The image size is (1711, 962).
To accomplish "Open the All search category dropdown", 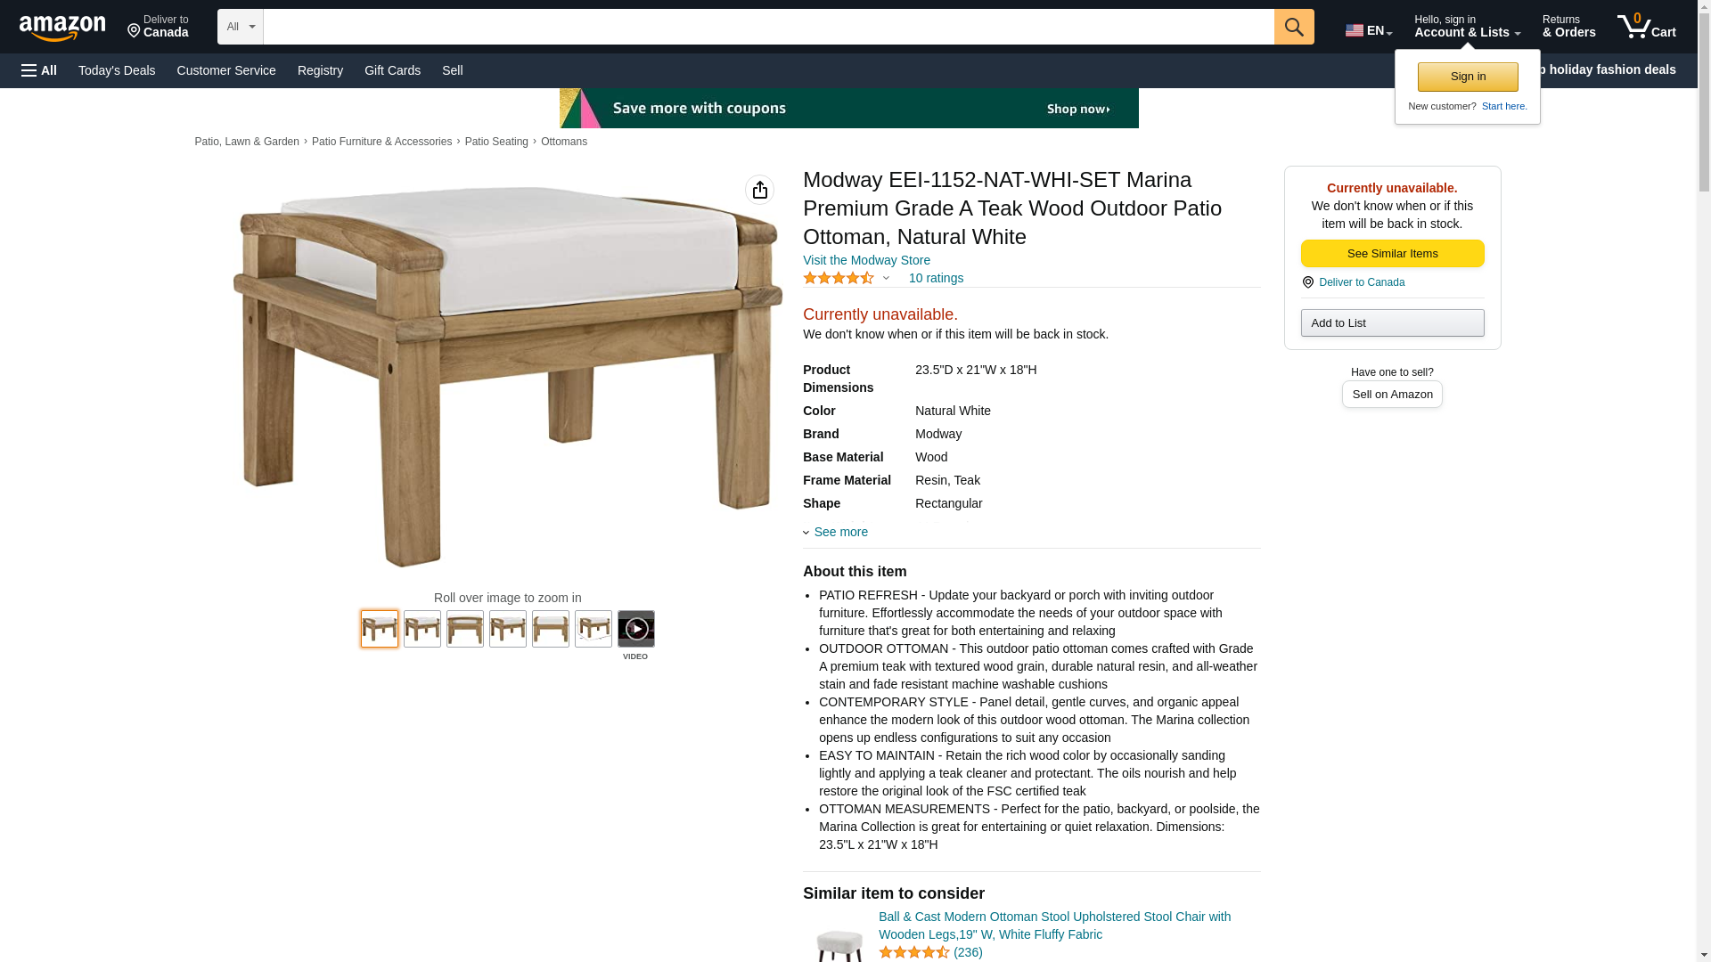I will click(x=241, y=27).
